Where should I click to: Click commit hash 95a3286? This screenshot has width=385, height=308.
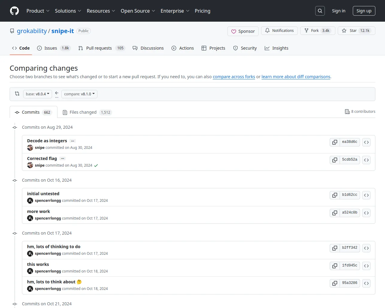click(350, 283)
